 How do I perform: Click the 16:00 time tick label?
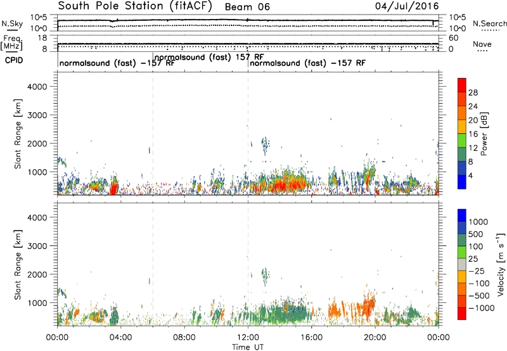click(x=311, y=337)
